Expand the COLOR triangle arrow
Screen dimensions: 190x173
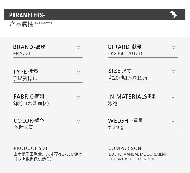point(78,121)
